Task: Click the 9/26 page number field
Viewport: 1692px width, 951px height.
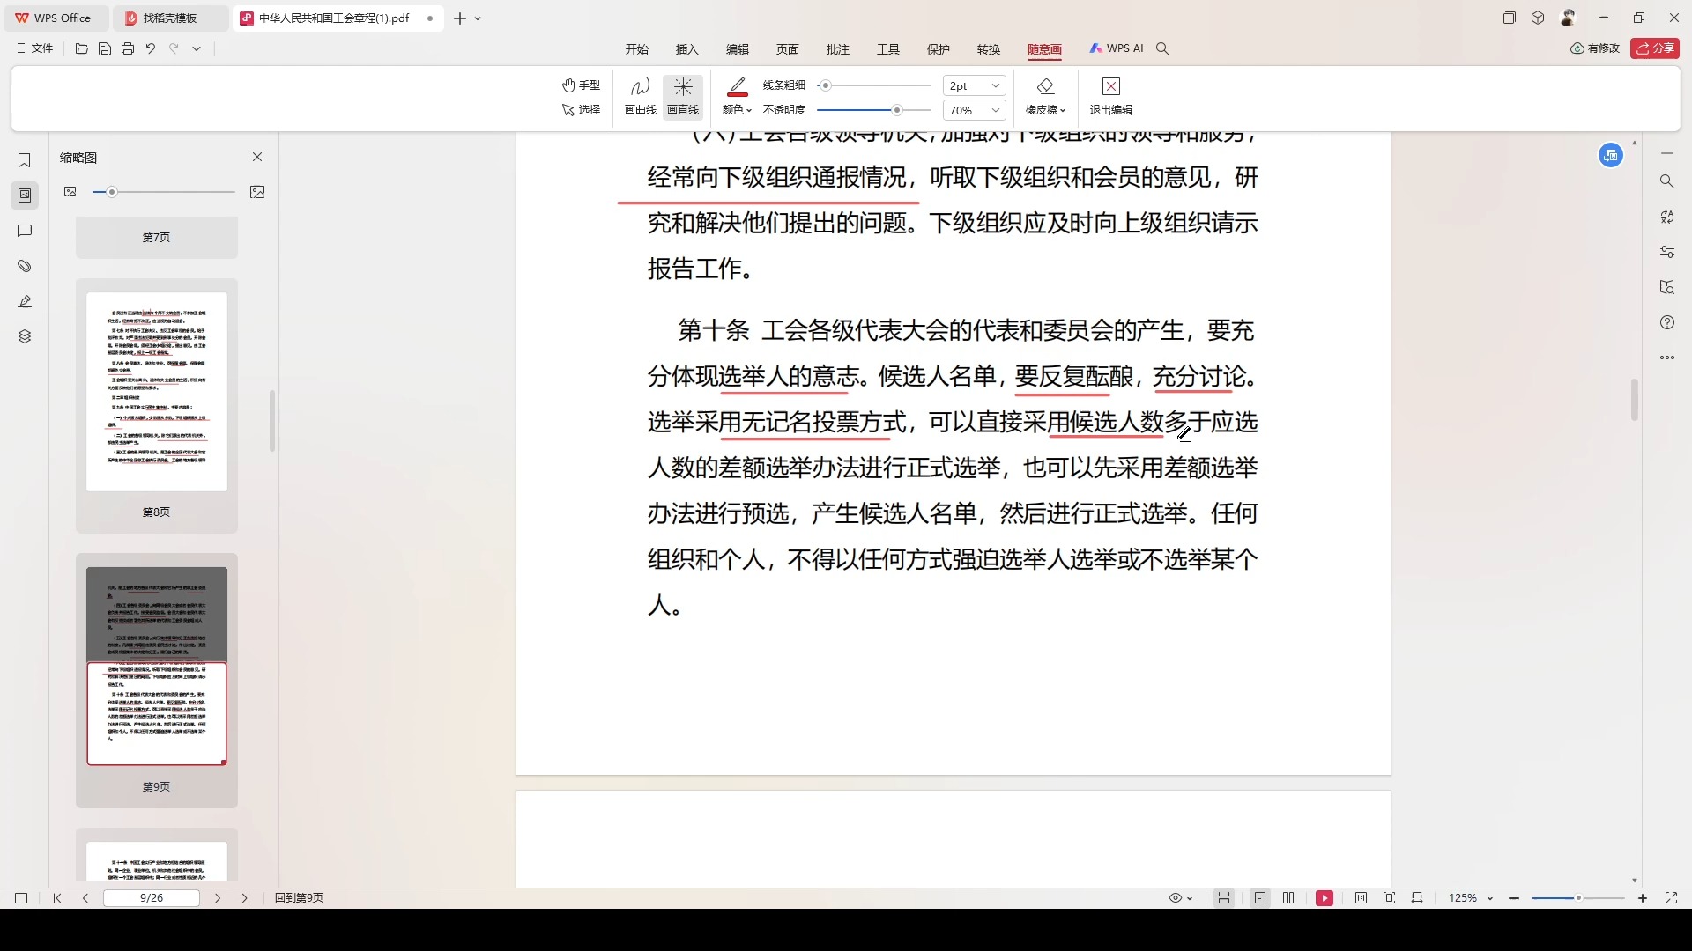Action: pos(152,898)
